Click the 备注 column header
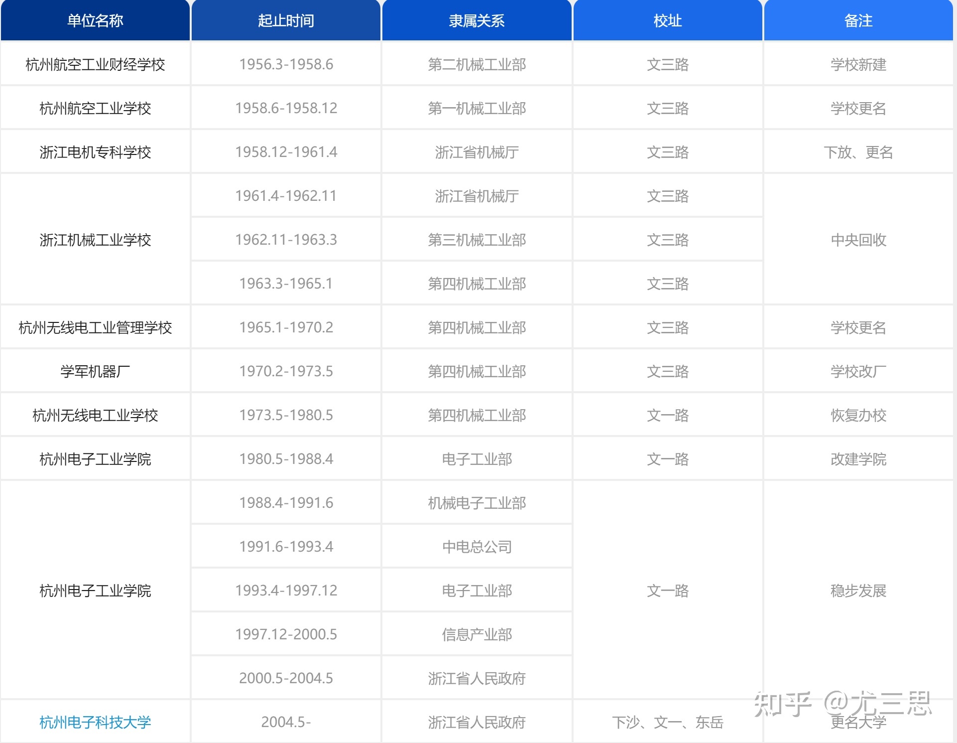Viewport: 957px width, 743px height. [x=858, y=20]
